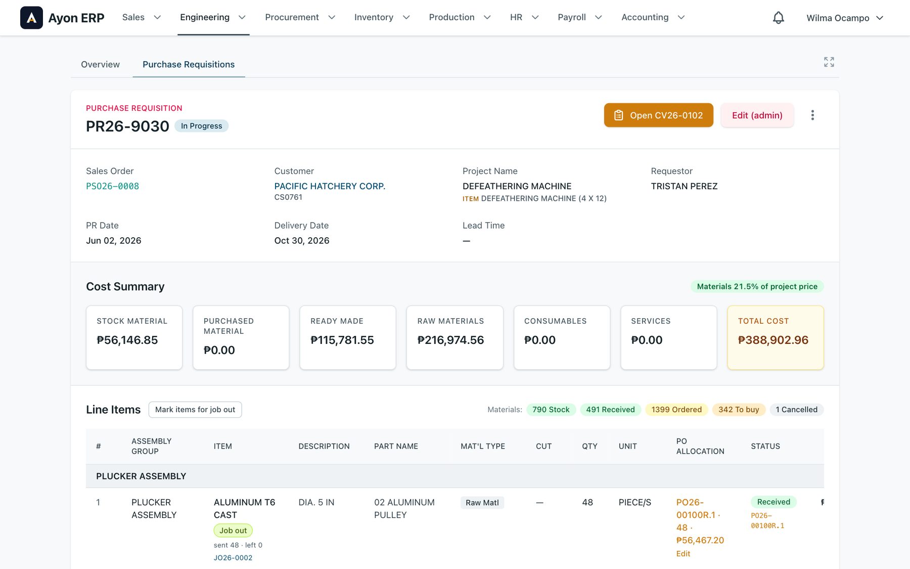Open the three-dot more options menu

tap(812, 115)
